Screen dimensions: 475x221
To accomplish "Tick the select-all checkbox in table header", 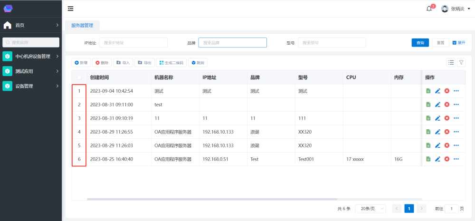I will click(79, 77).
